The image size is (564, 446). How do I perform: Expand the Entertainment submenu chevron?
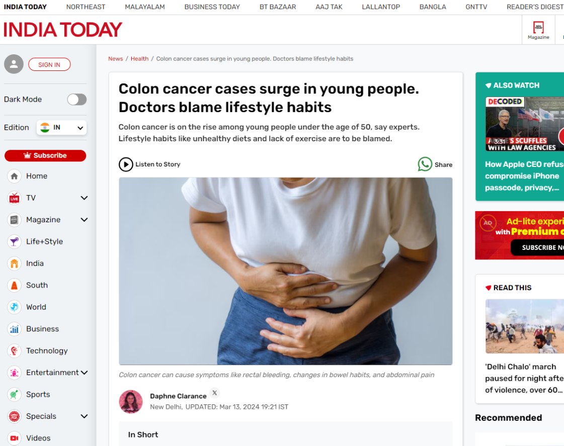click(84, 373)
